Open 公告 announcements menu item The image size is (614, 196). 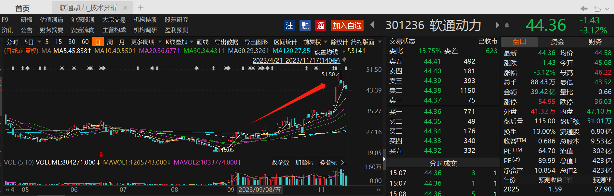[x=27, y=30]
